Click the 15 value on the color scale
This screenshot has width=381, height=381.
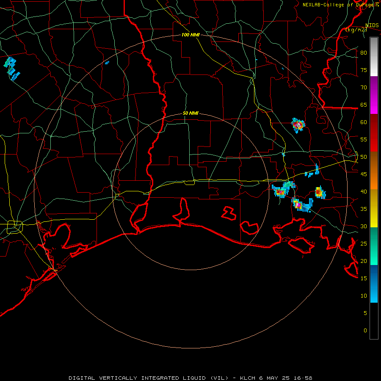(364, 279)
